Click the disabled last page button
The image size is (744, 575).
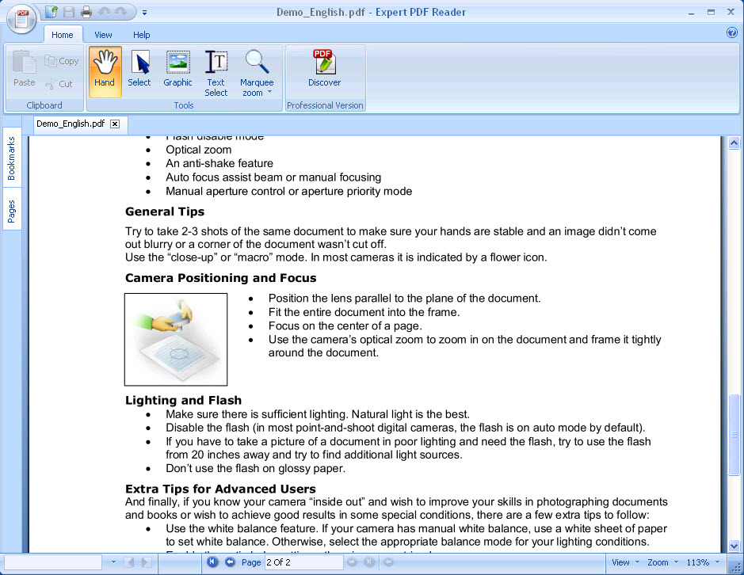[x=370, y=562]
